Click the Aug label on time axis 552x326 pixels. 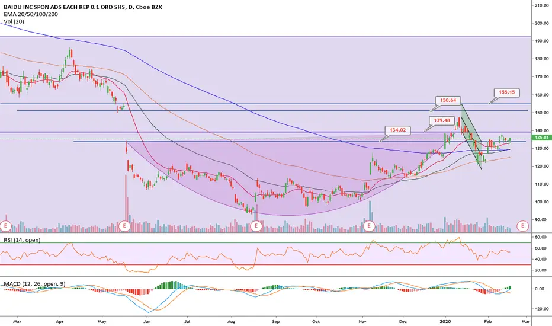click(x=232, y=321)
